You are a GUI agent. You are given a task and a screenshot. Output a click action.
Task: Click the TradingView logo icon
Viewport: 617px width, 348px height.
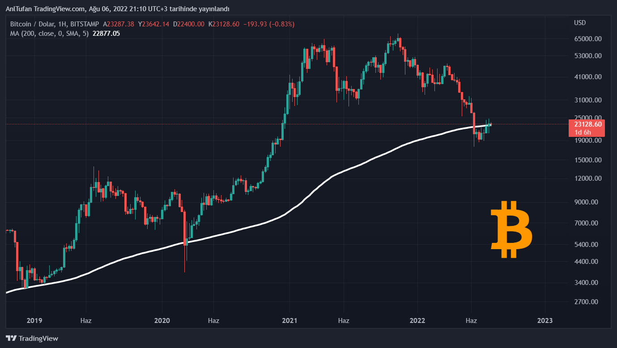pos(11,339)
